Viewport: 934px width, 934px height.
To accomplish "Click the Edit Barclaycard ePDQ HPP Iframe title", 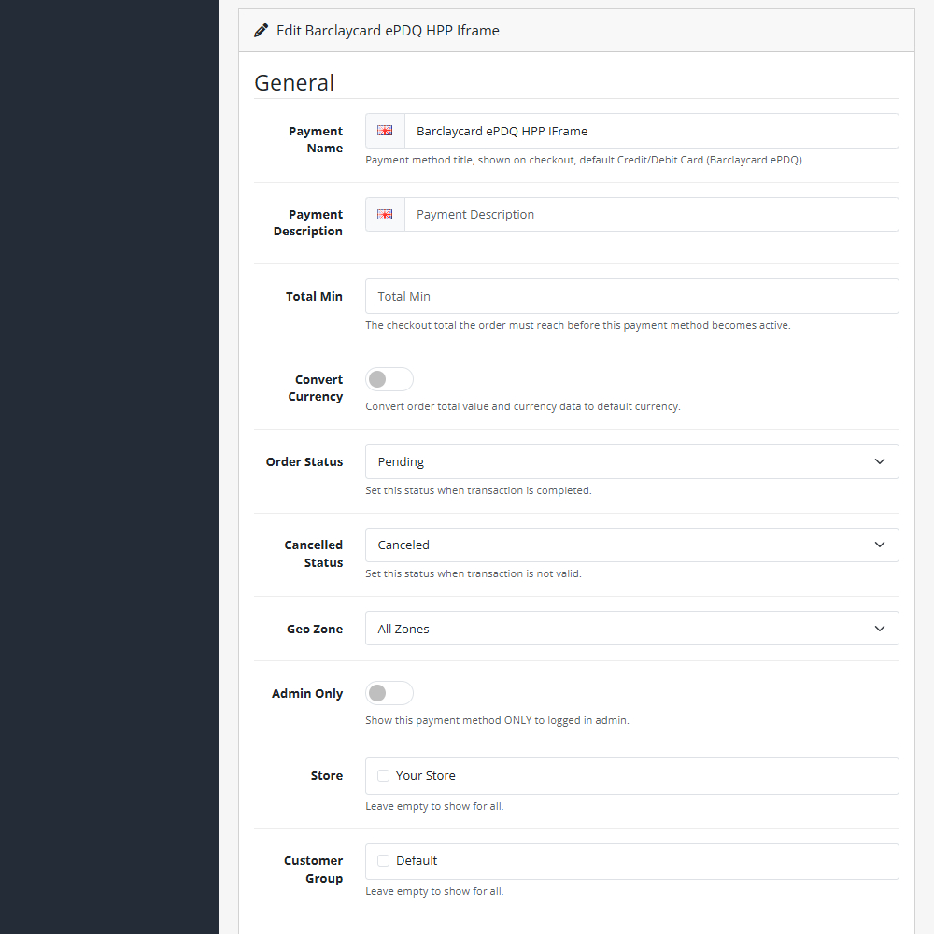I will pos(388,31).
